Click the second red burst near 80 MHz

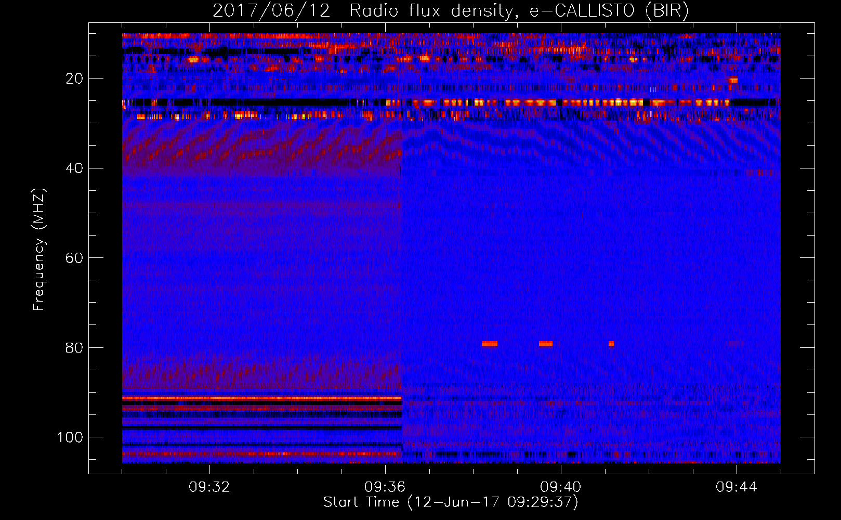[x=546, y=344]
